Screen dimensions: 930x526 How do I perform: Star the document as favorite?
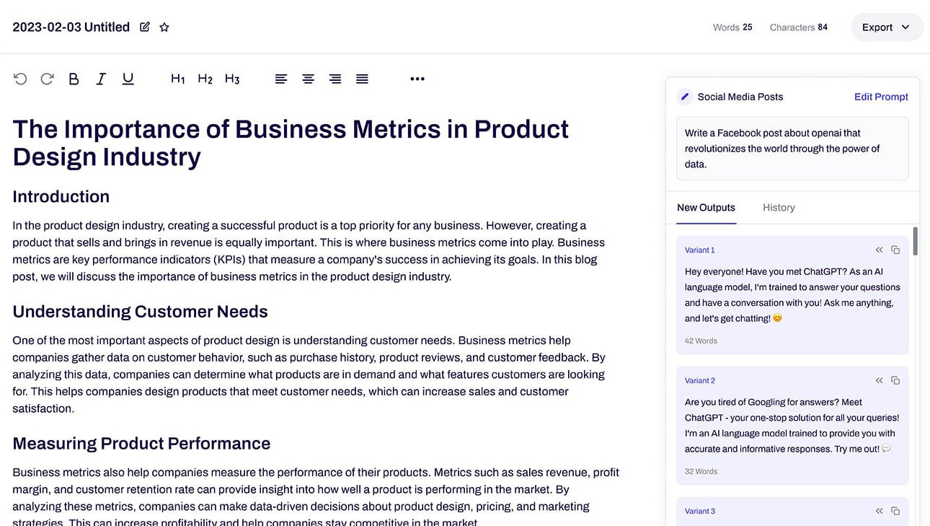pyautogui.click(x=164, y=27)
